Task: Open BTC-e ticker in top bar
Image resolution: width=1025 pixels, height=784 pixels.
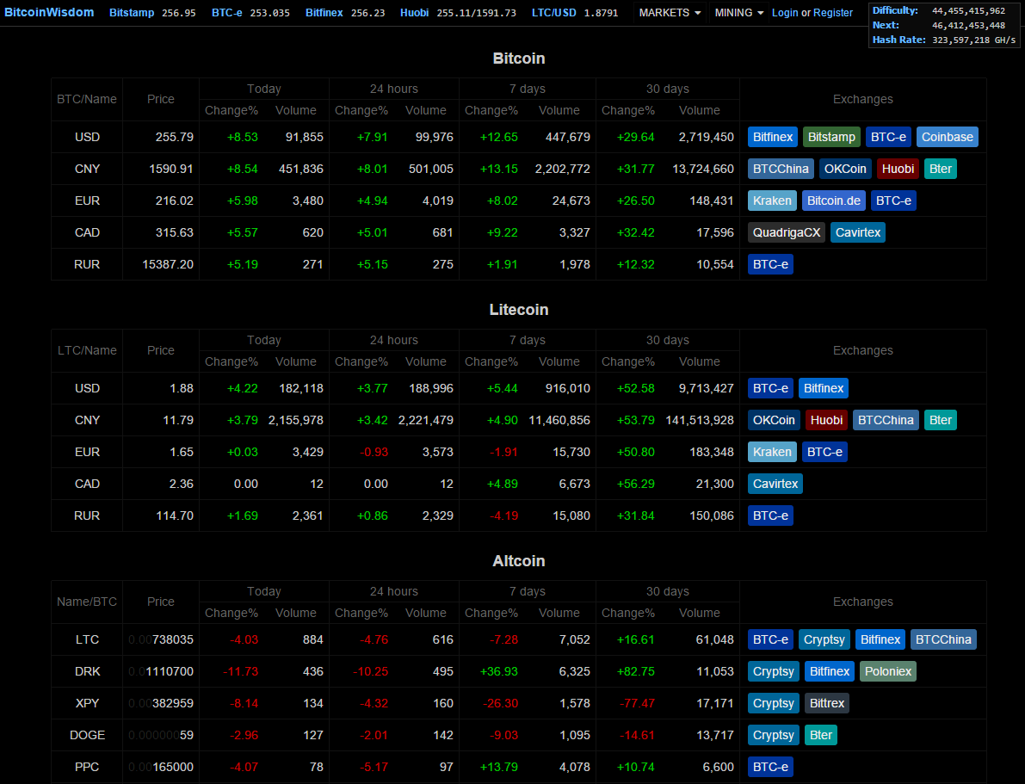Action: coord(250,12)
